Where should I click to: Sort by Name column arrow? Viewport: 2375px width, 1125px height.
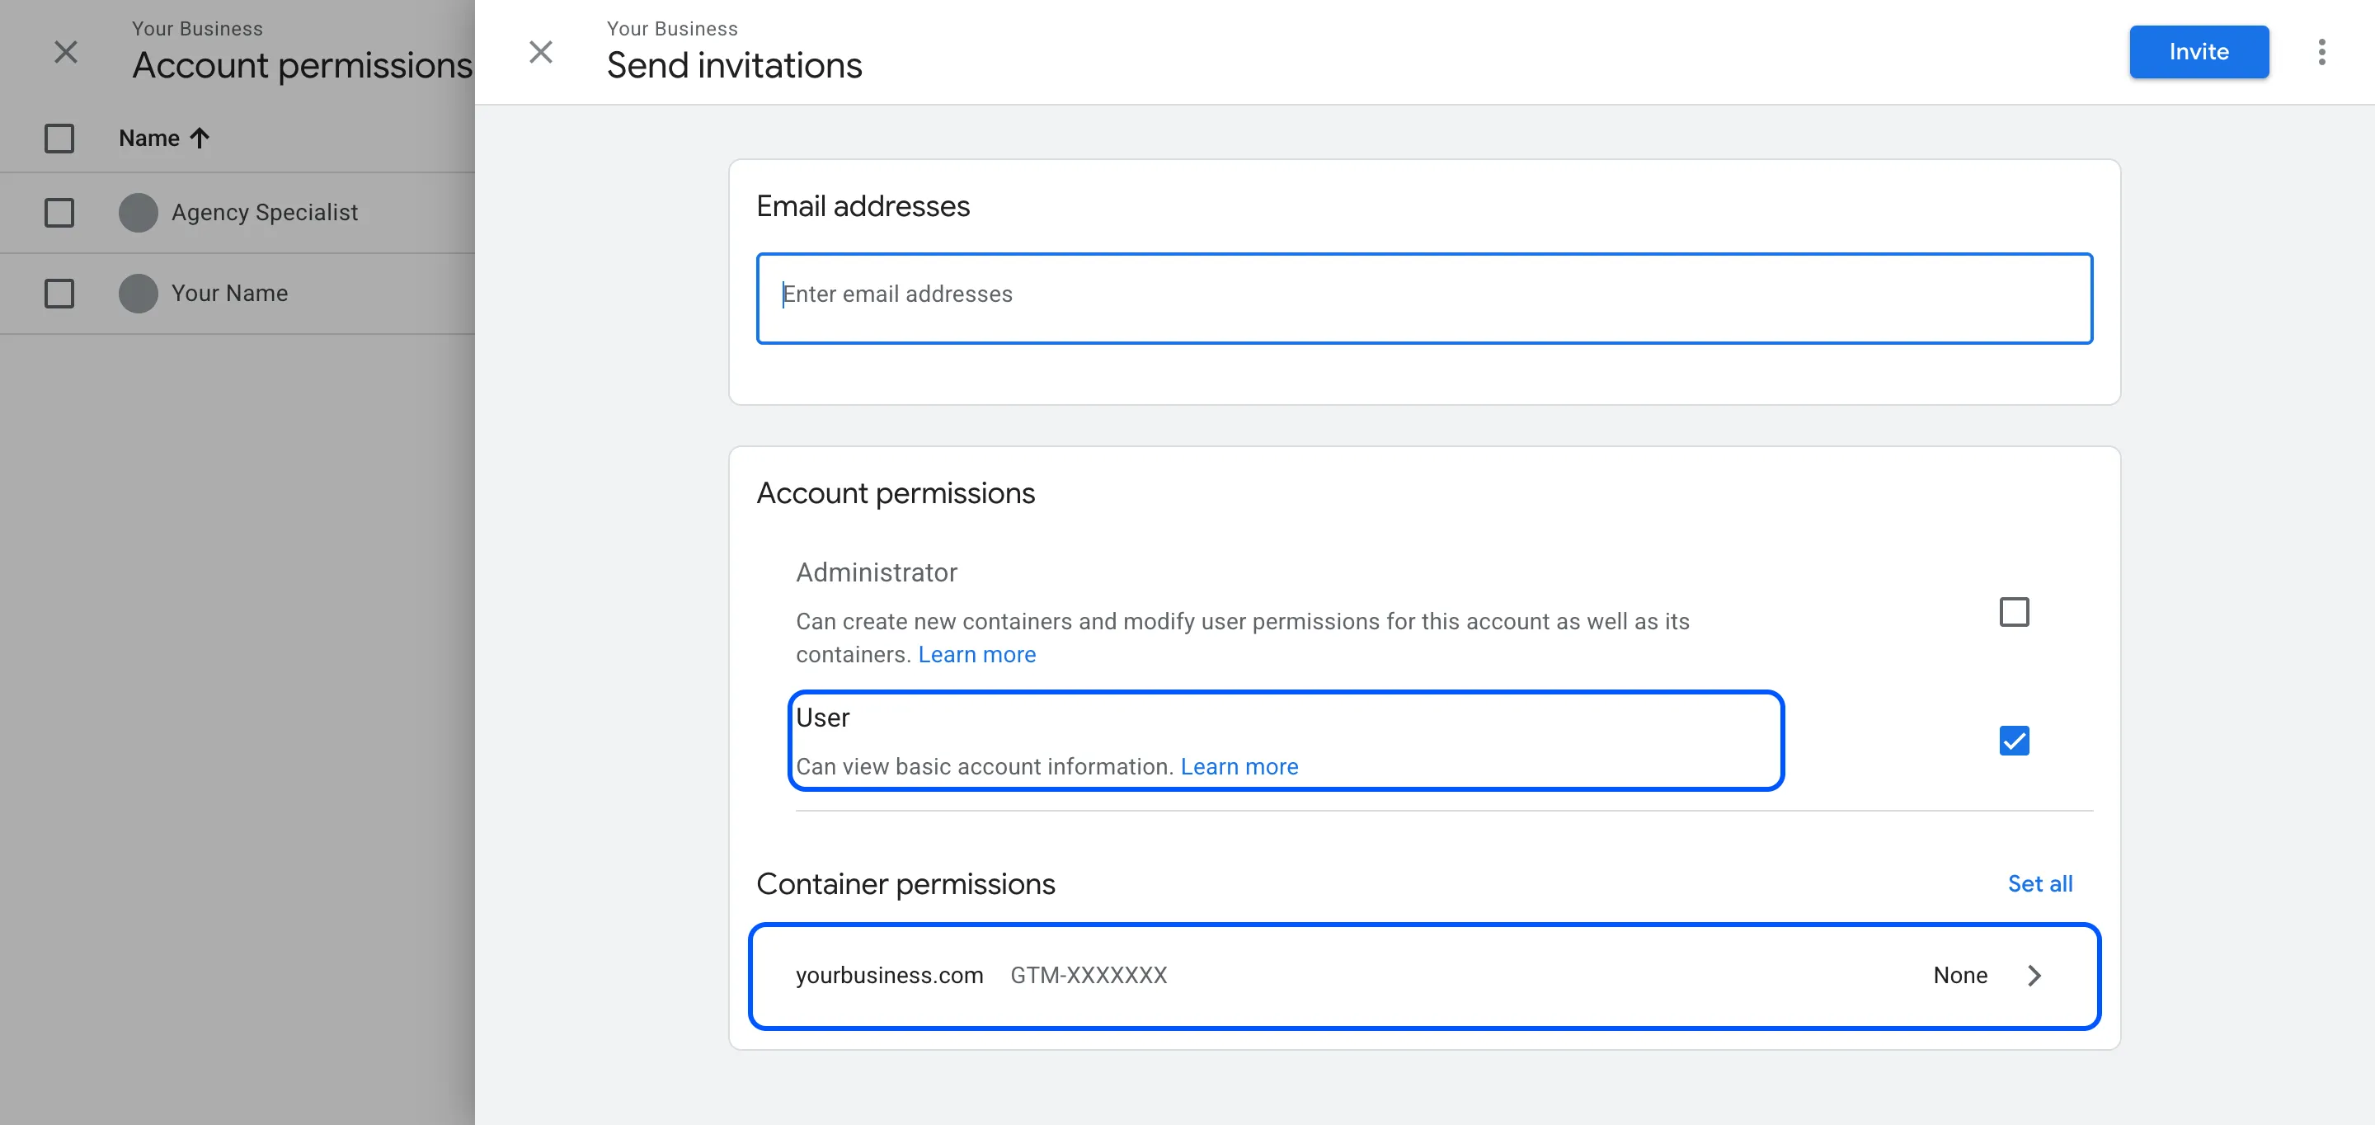(x=199, y=139)
